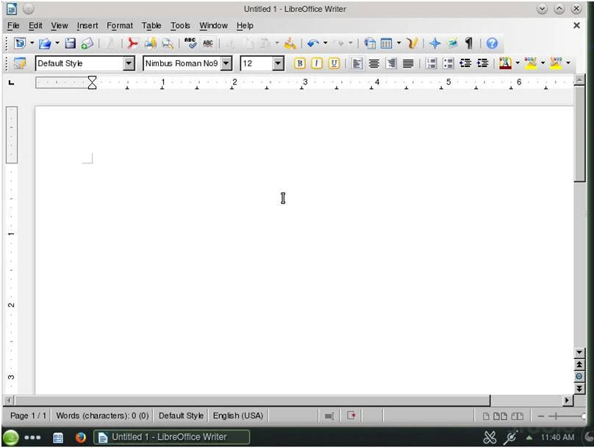Launch Firefox from the taskbar
The image size is (594, 448).
point(80,438)
